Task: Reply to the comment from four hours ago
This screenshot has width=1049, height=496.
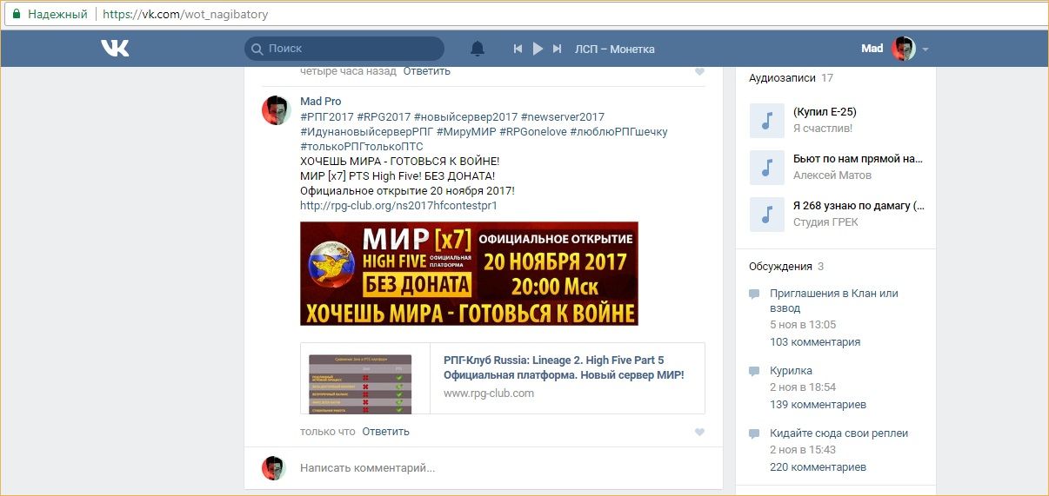Action: coord(427,71)
